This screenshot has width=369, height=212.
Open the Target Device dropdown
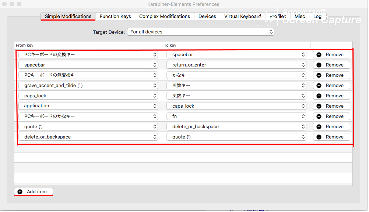[x=200, y=32]
